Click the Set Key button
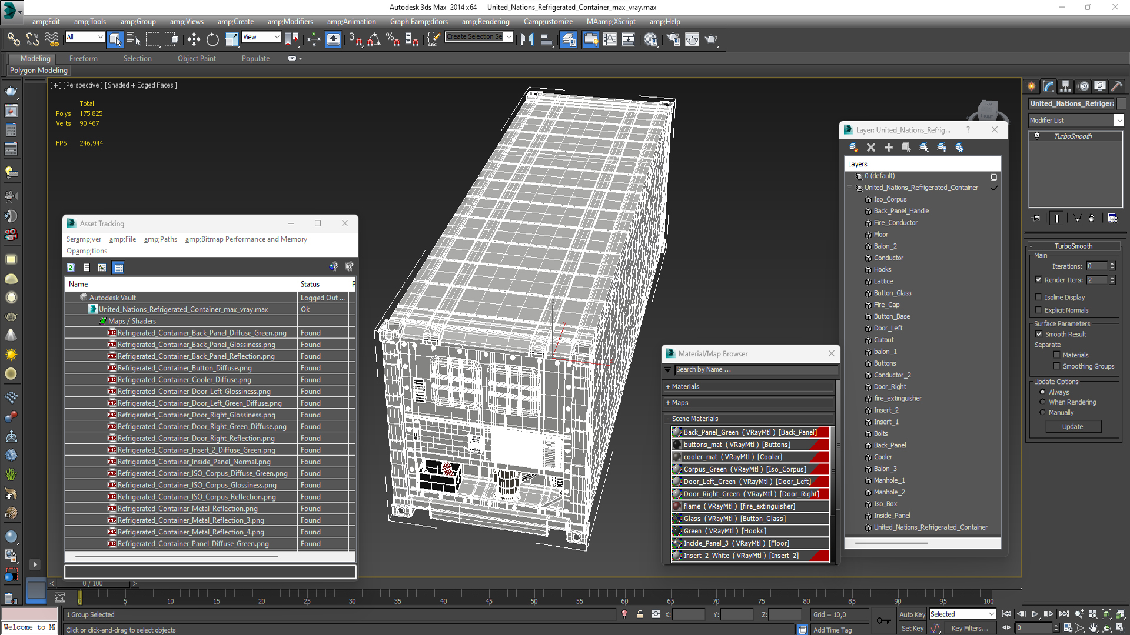1130x635 pixels. point(912,629)
